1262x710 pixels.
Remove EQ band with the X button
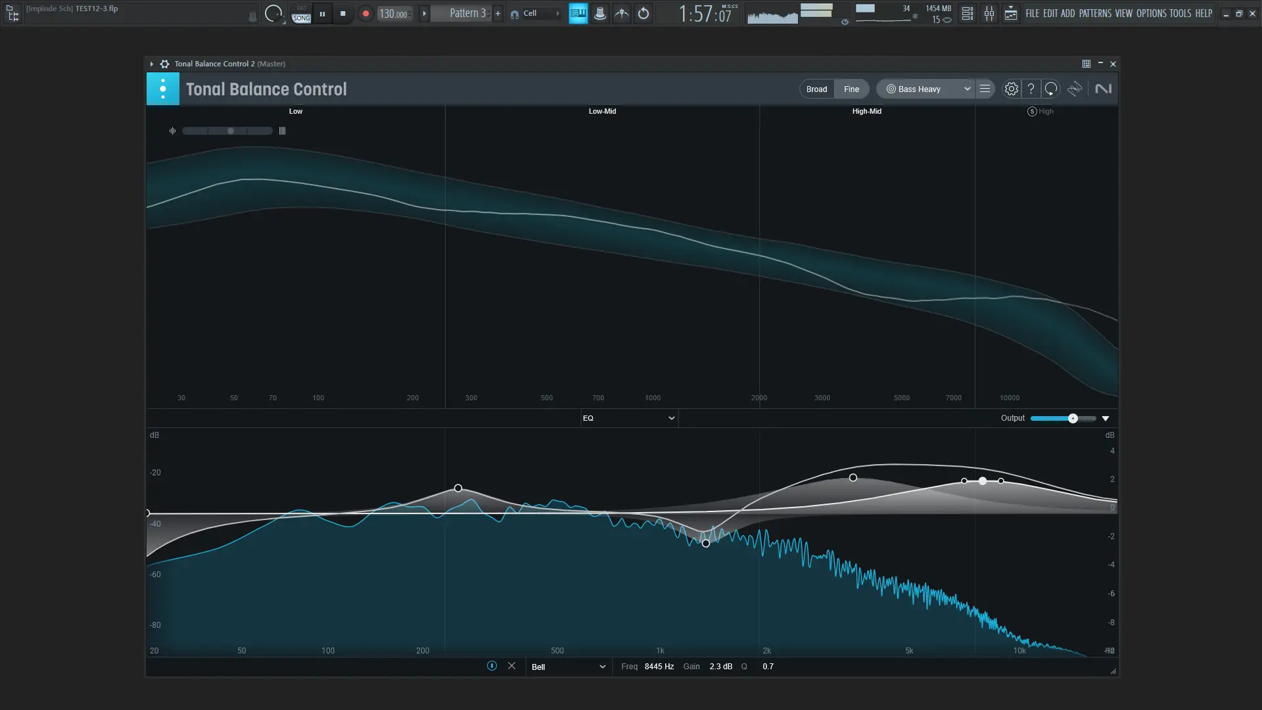coord(511,666)
